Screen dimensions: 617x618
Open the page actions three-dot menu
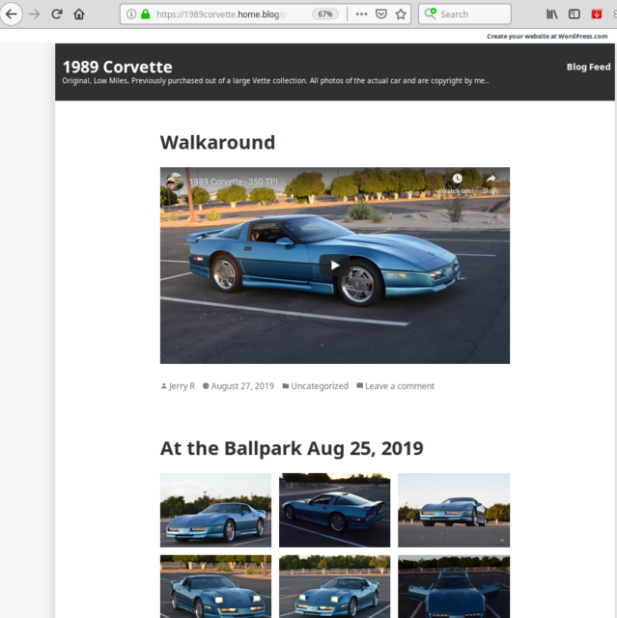coord(361,14)
